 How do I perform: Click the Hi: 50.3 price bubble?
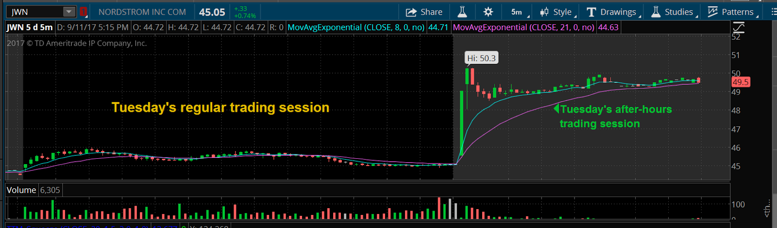pos(481,58)
